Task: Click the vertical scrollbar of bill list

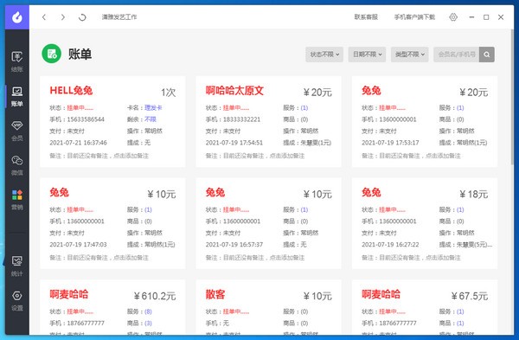Action: (x=512, y=98)
